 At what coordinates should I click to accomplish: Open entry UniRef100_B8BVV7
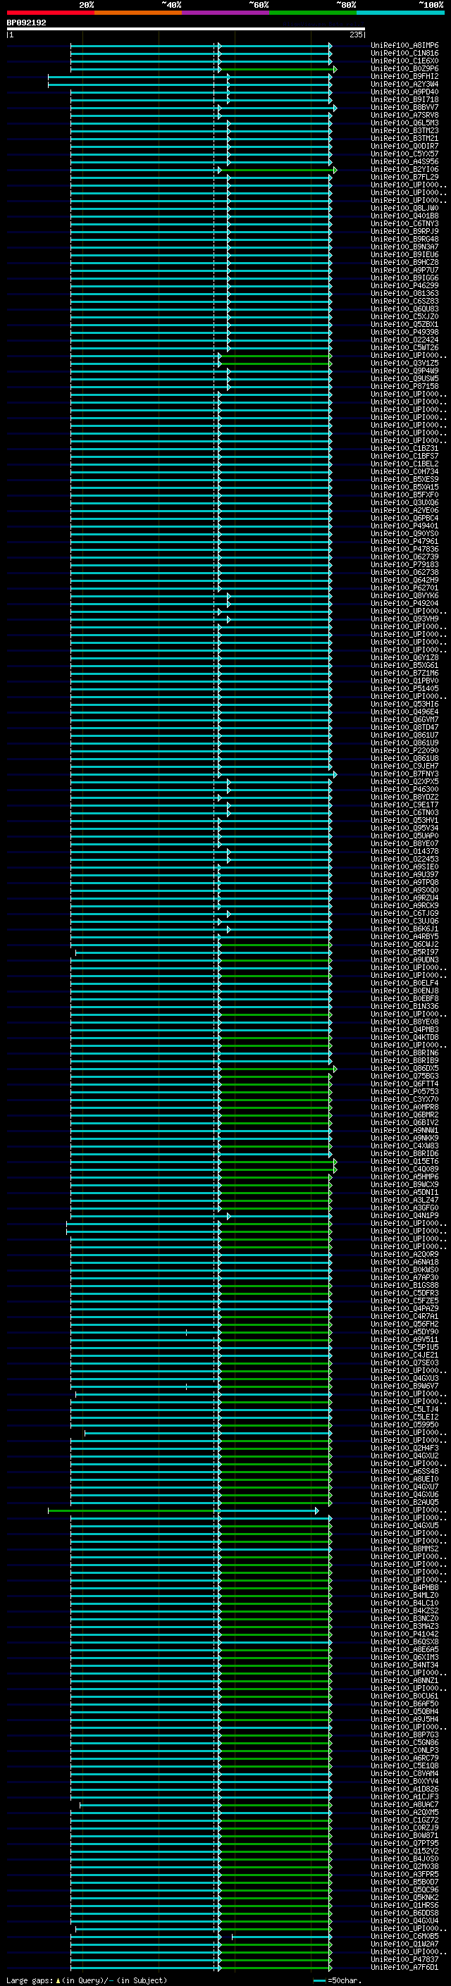tap(404, 108)
